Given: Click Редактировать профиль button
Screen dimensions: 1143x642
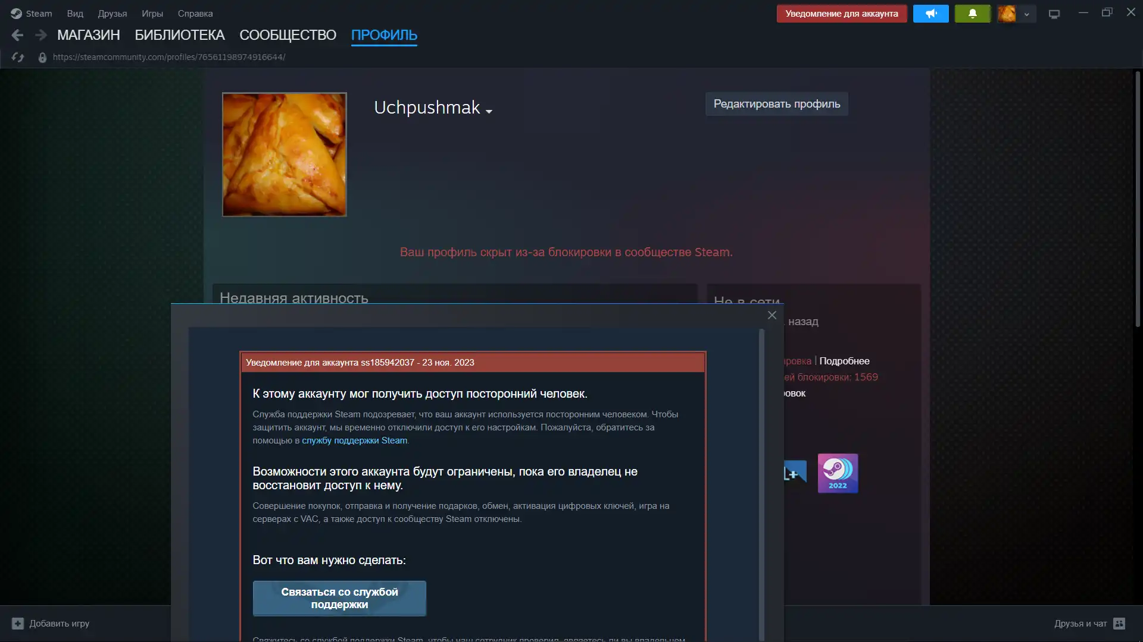Looking at the screenshot, I should click(777, 104).
